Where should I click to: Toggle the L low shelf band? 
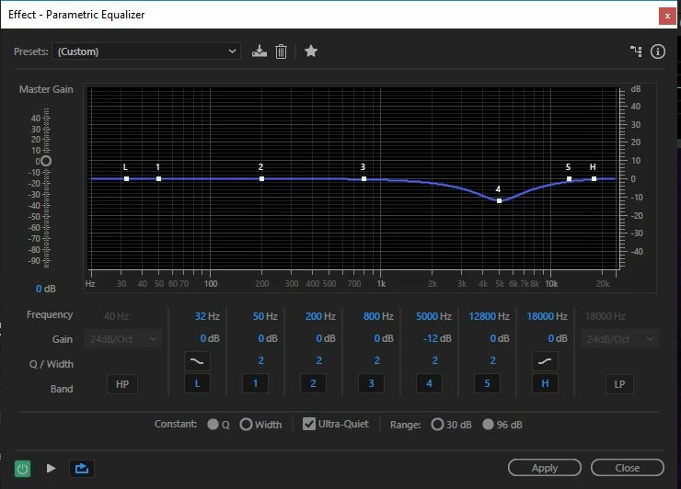(197, 383)
